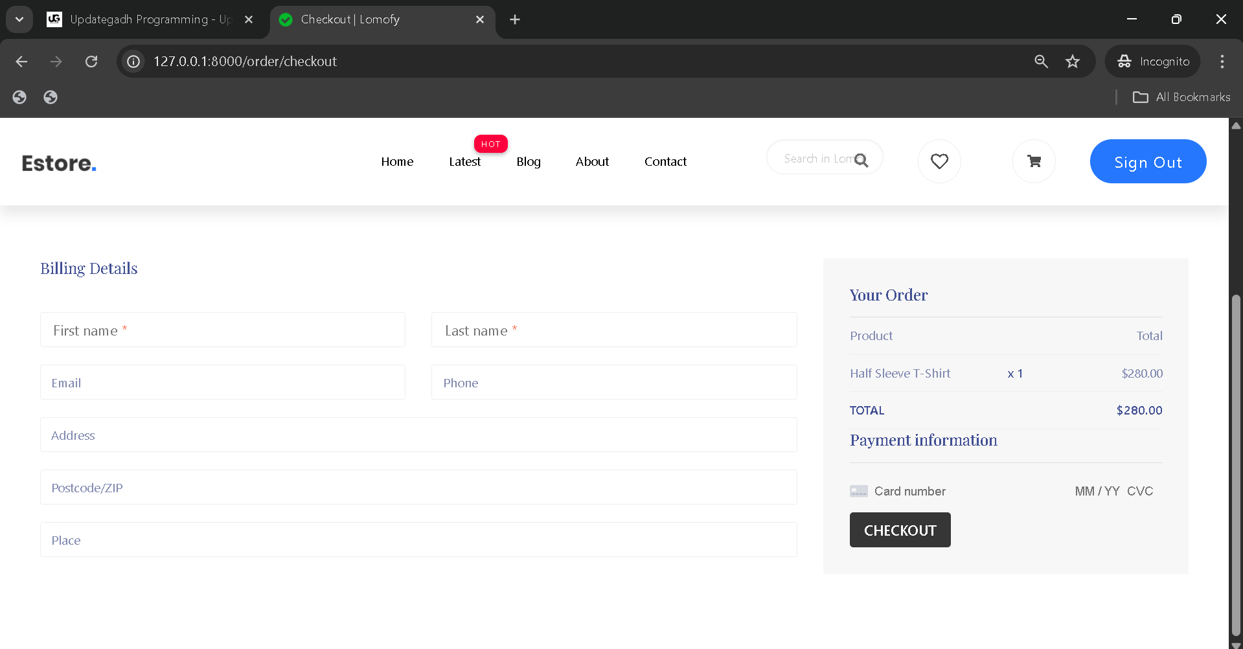Click the first globe icon on the bookmarks bar
1243x649 pixels.
click(x=19, y=97)
